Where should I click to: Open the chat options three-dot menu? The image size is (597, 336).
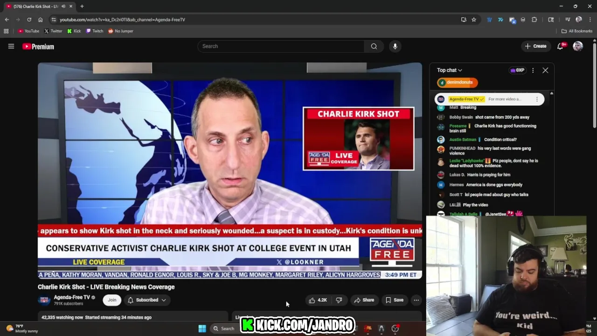coord(533,70)
